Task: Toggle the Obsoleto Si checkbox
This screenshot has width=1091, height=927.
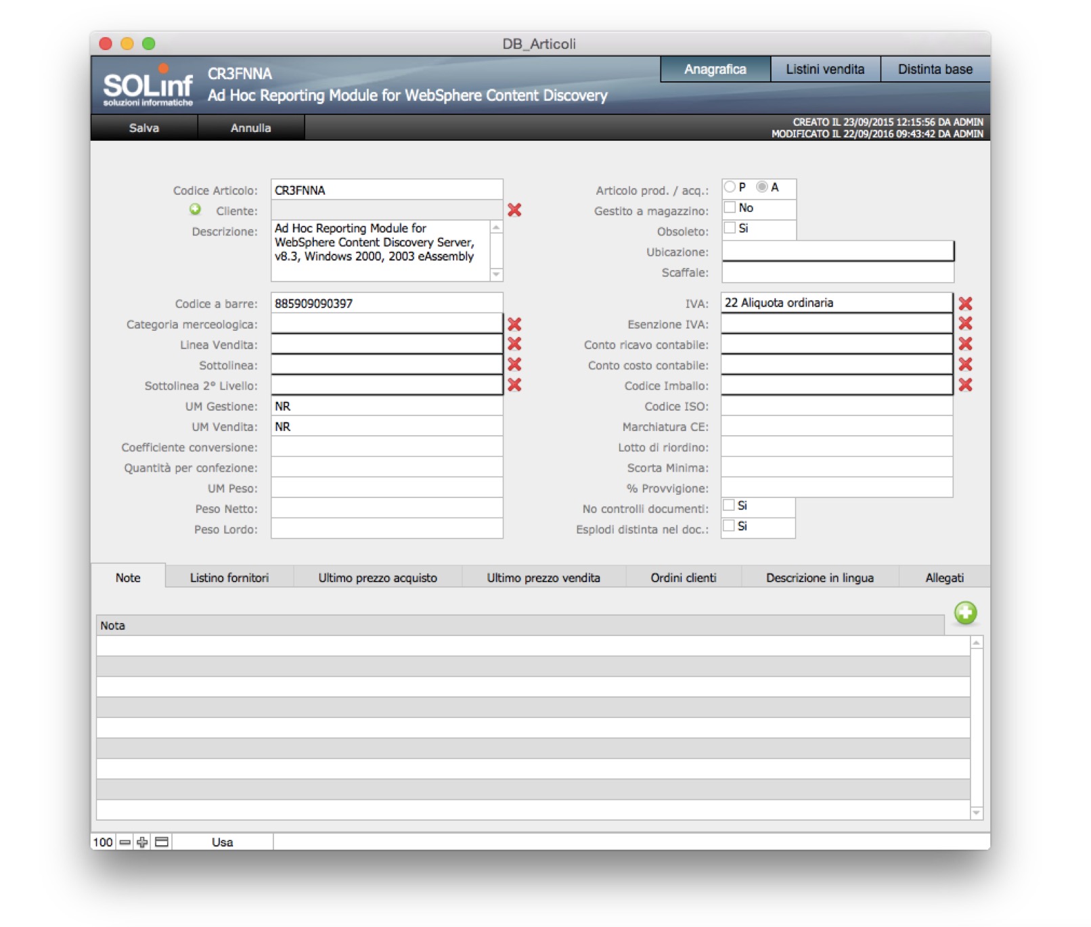Action: 730,228
